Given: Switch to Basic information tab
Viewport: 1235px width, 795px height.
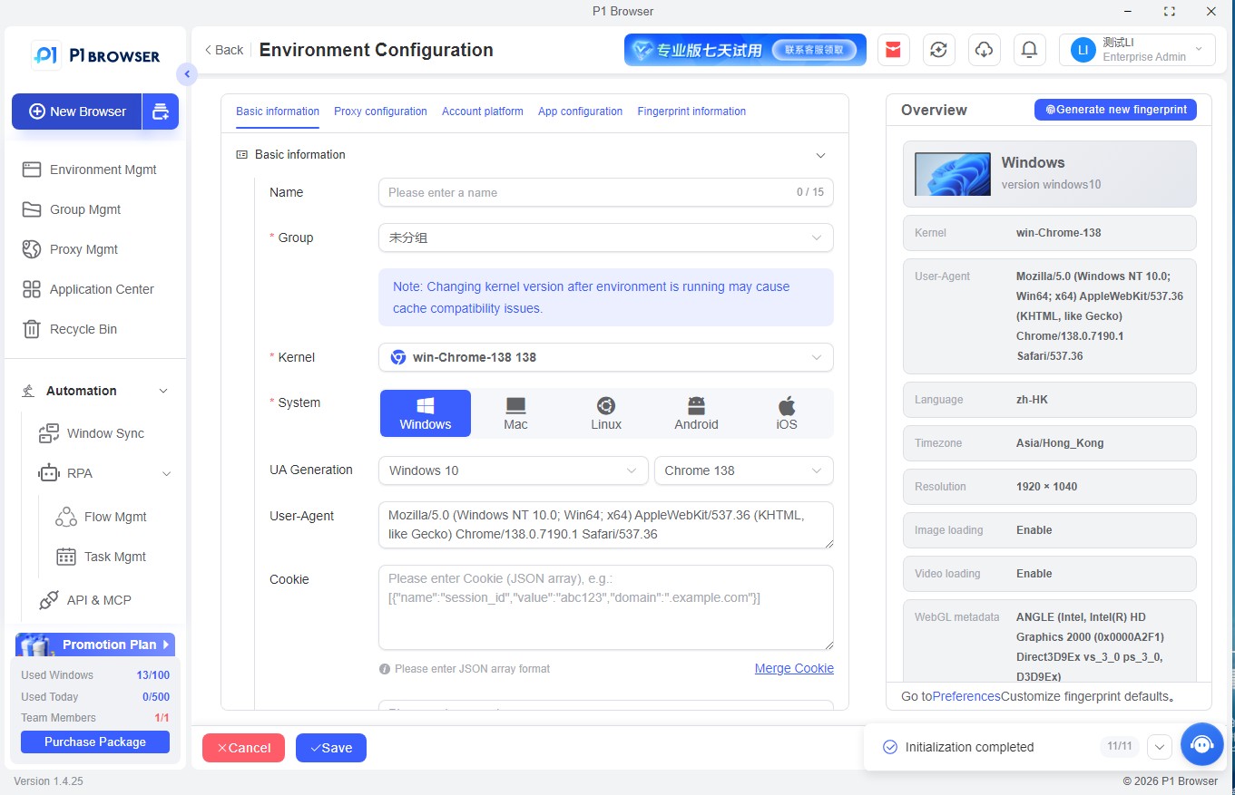Looking at the screenshot, I should [x=278, y=111].
